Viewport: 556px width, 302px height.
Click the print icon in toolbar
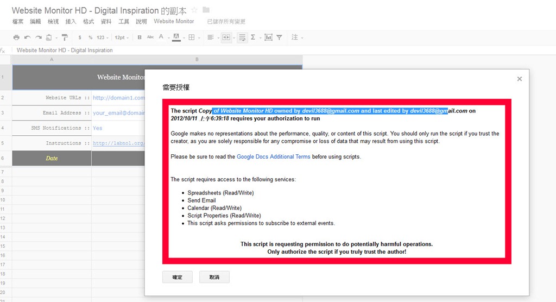tap(16, 37)
